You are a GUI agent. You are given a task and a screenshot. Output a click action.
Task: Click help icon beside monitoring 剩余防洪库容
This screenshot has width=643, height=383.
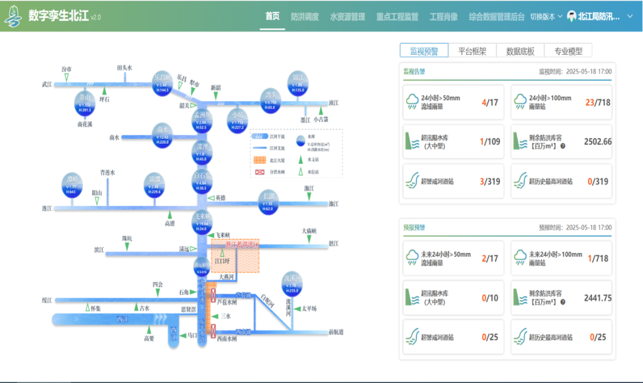563,146
